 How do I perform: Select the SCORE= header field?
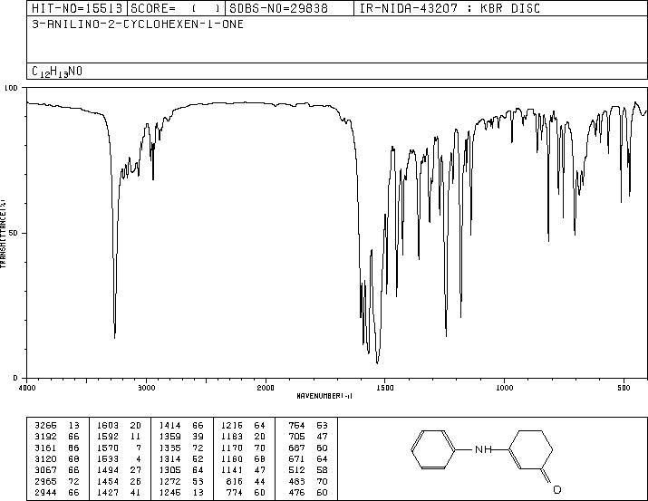176,8
